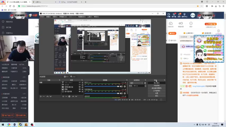Screen dimensions: 226x127
Task: Toggle visibility eye of the 文本 text source
Action: coord(80,82)
